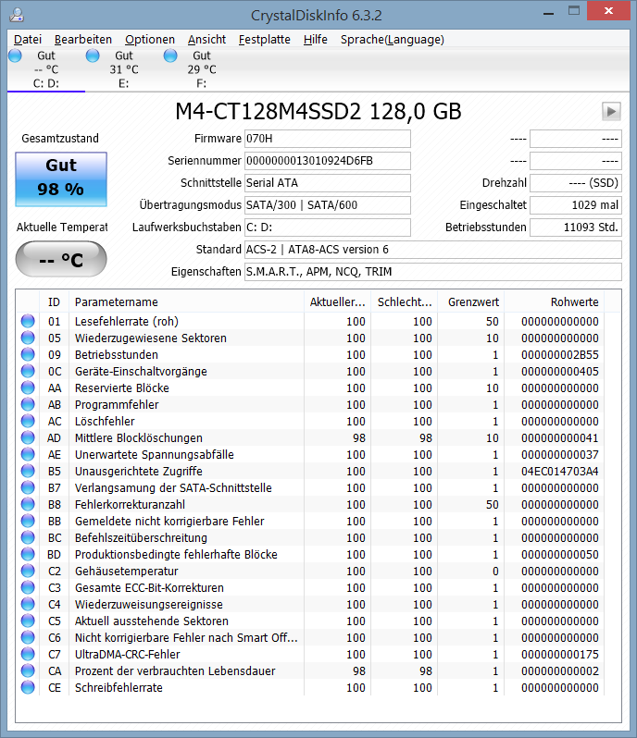This screenshot has height=738, width=637.
Task: Click the next disk arrow button
Action: [x=611, y=112]
